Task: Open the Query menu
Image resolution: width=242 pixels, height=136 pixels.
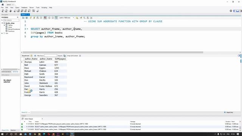Action: click(x=17, y=8)
